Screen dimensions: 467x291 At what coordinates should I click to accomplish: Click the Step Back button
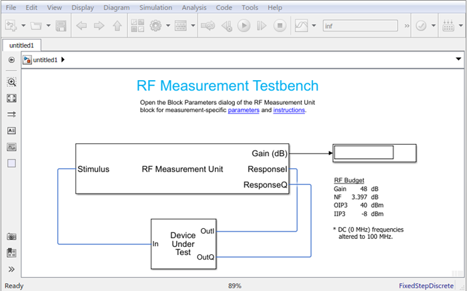227,26
